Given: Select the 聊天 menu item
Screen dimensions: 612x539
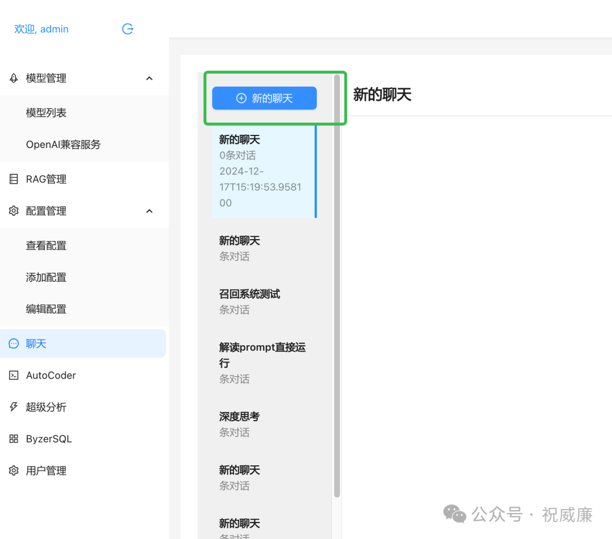Looking at the screenshot, I should [83, 343].
